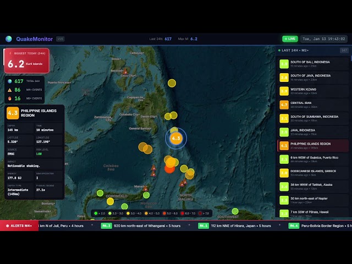Click the yellow quake circle below Gorontalo label
The image size is (352, 264).
click(x=110, y=201)
